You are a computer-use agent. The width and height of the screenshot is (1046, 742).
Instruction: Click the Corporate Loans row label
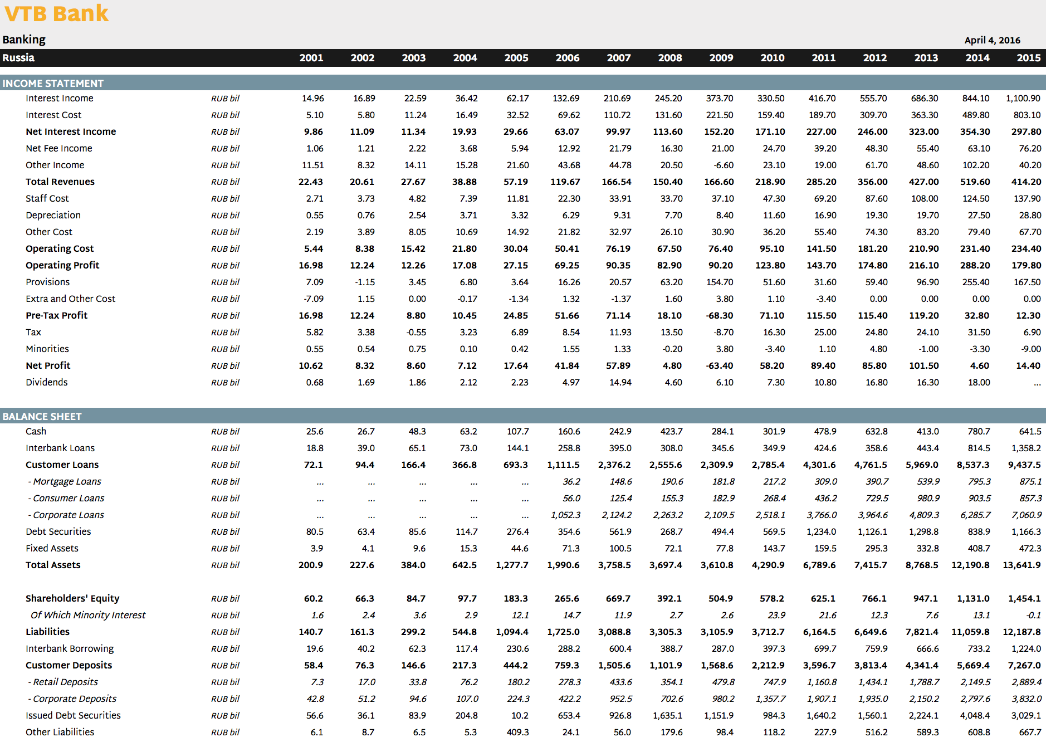66,515
